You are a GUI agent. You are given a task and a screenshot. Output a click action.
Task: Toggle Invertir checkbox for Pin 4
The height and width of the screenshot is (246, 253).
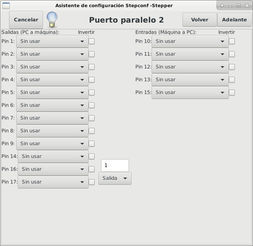tap(92, 80)
